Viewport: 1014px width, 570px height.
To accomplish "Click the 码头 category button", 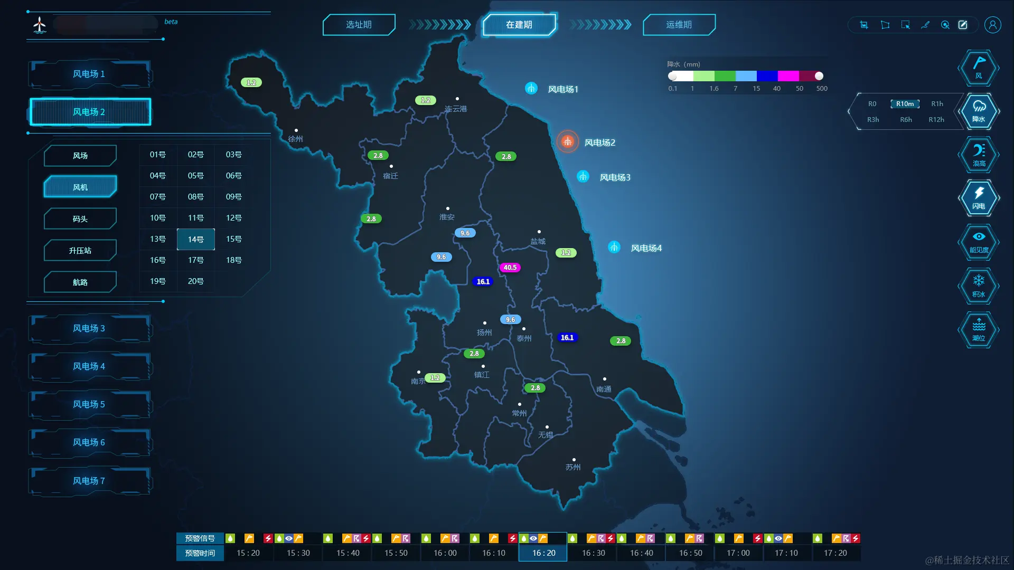I will point(80,219).
